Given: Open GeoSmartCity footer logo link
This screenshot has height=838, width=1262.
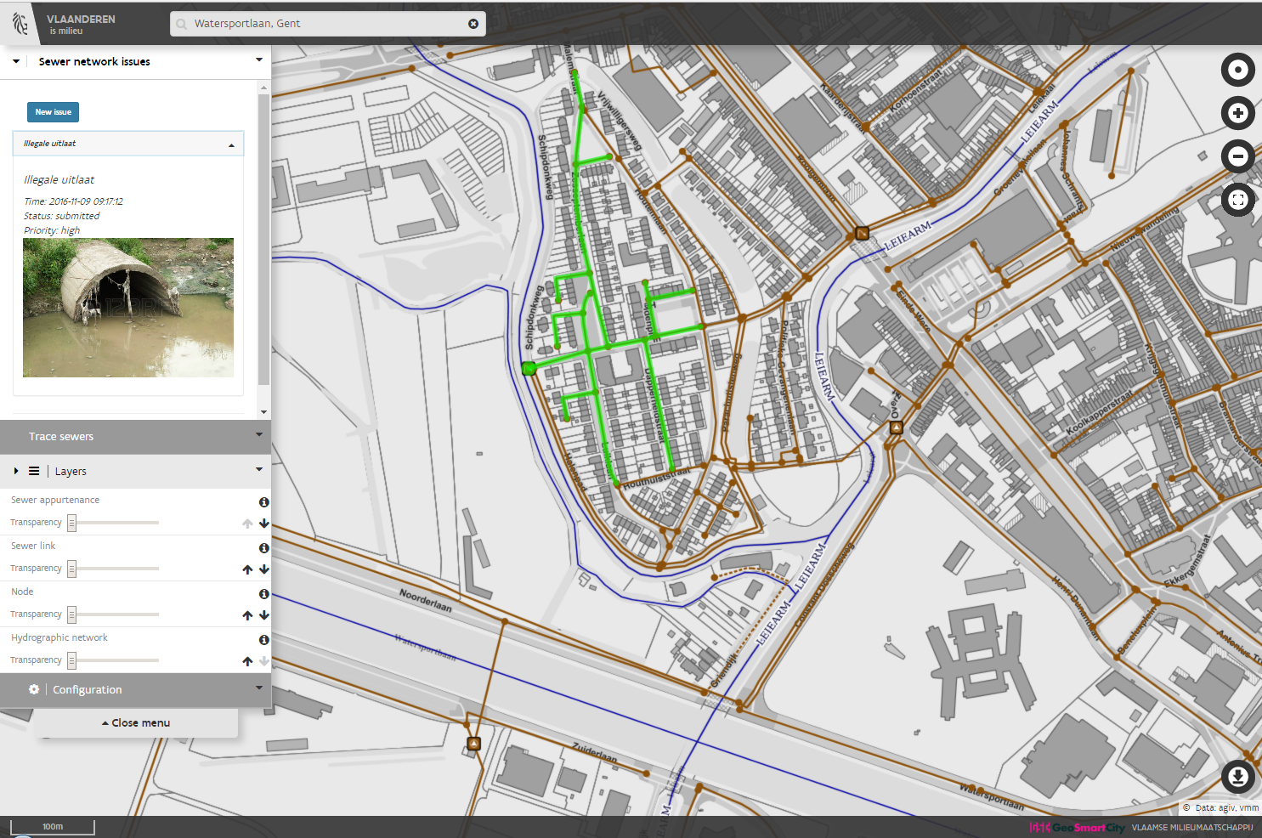Looking at the screenshot, I should point(1077,828).
